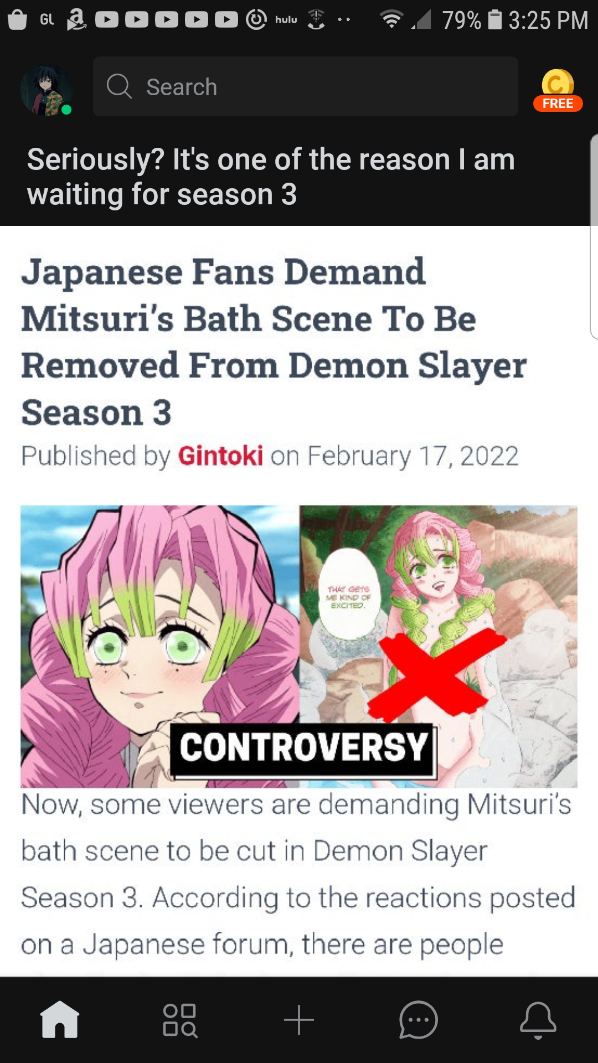View the Mitsuri controversy article image
Viewport: 598px width, 1063px height.
[299, 646]
